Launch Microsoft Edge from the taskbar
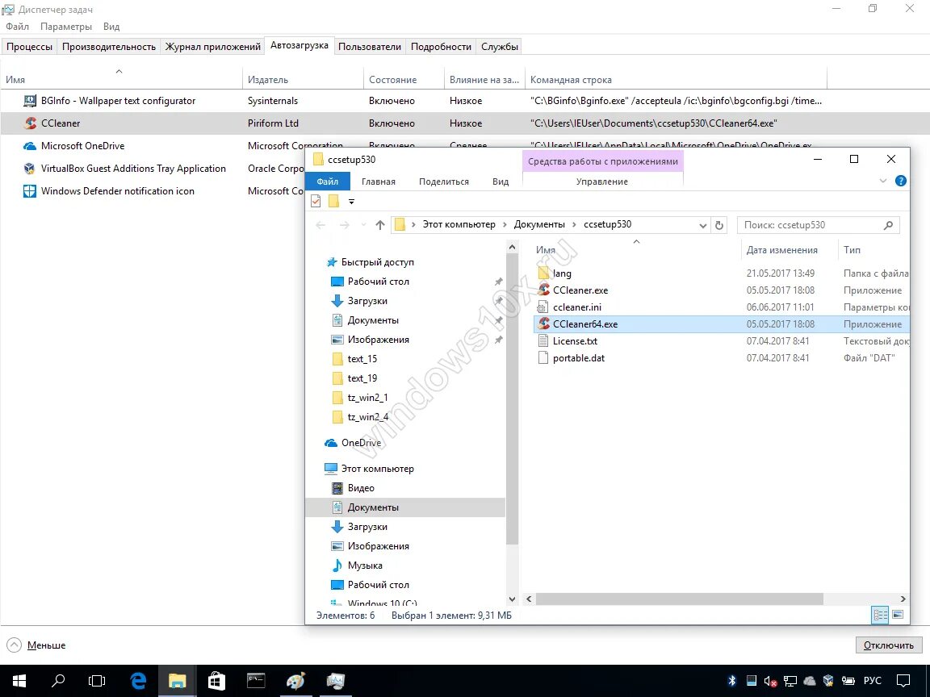Screen dimensions: 930x697 (137, 680)
